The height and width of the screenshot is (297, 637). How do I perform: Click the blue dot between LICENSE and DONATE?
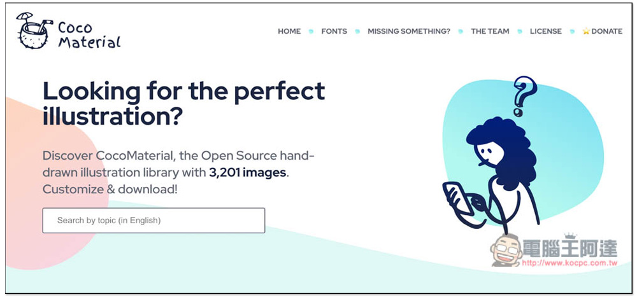pos(572,31)
